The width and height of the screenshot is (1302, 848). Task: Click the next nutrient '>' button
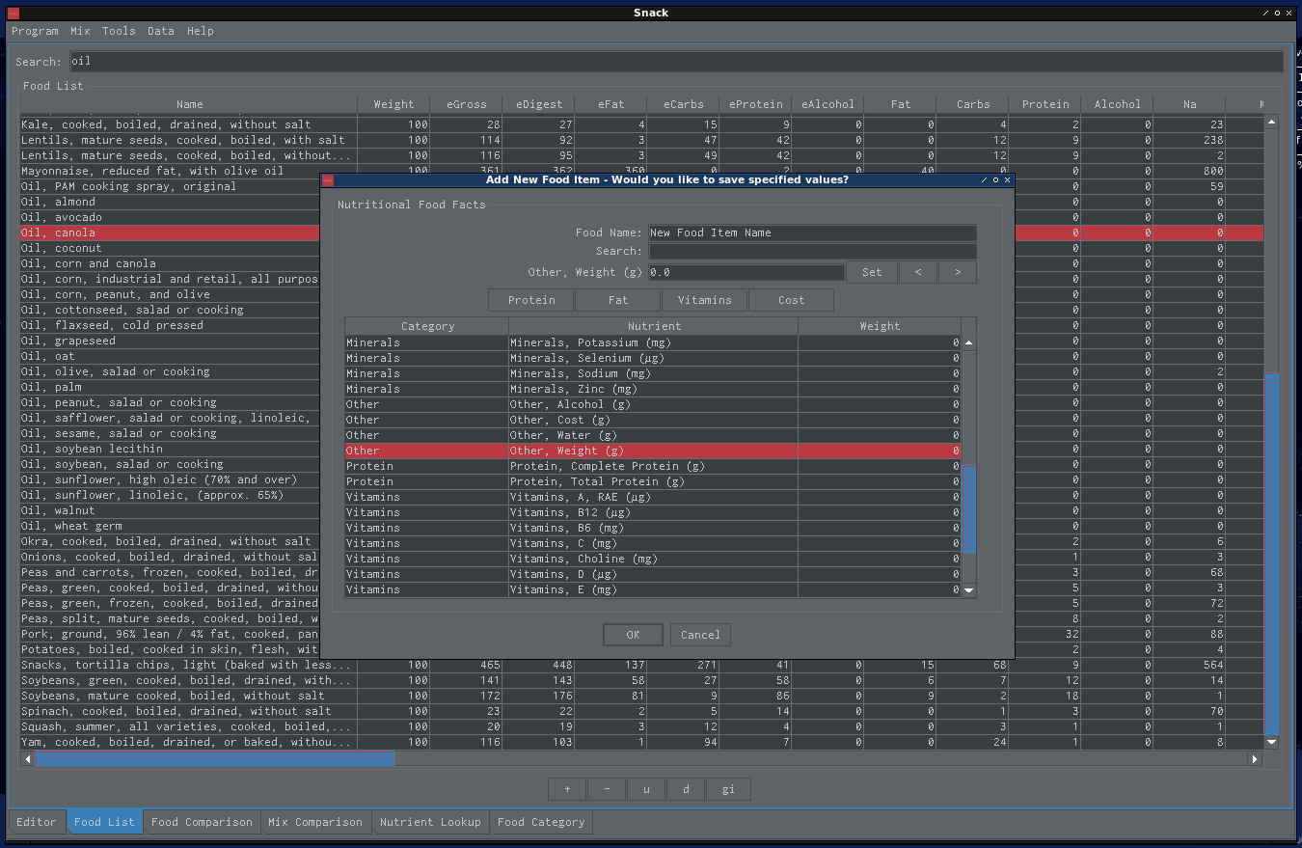957,272
